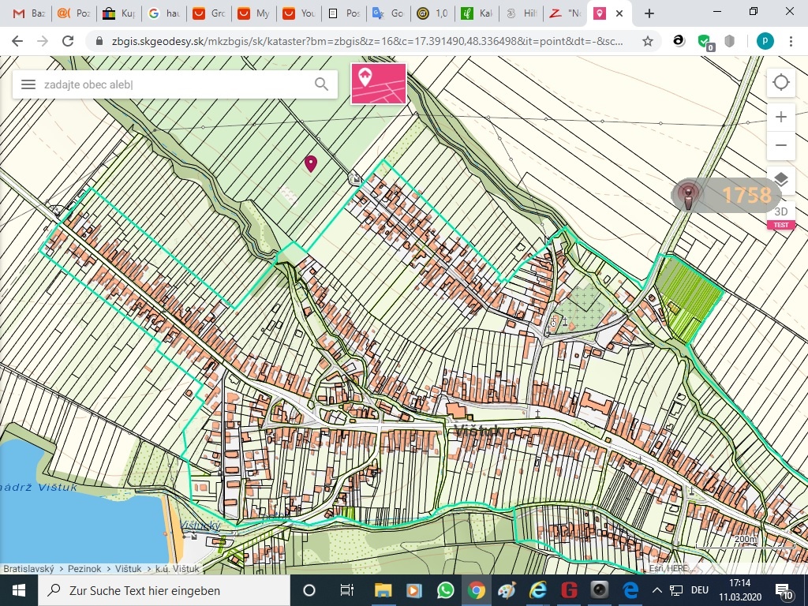Show hidden system tray icons
Screen dimensions: 808x606
click(x=656, y=590)
